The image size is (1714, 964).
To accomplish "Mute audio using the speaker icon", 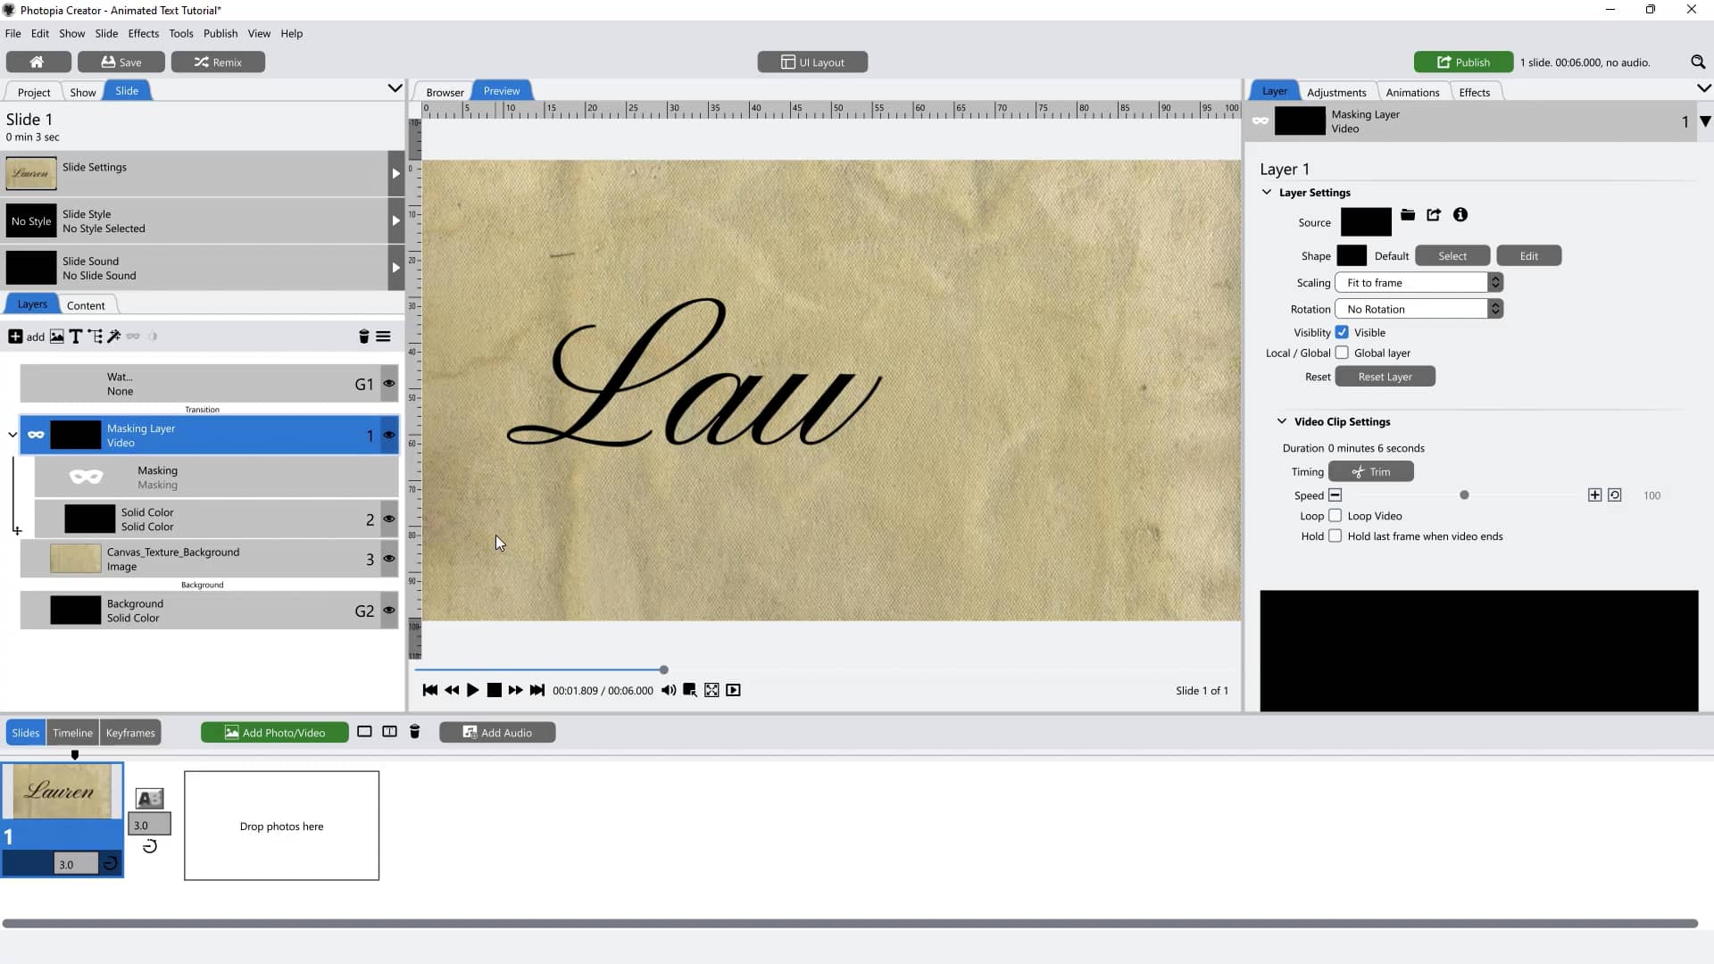I will [x=669, y=690].
